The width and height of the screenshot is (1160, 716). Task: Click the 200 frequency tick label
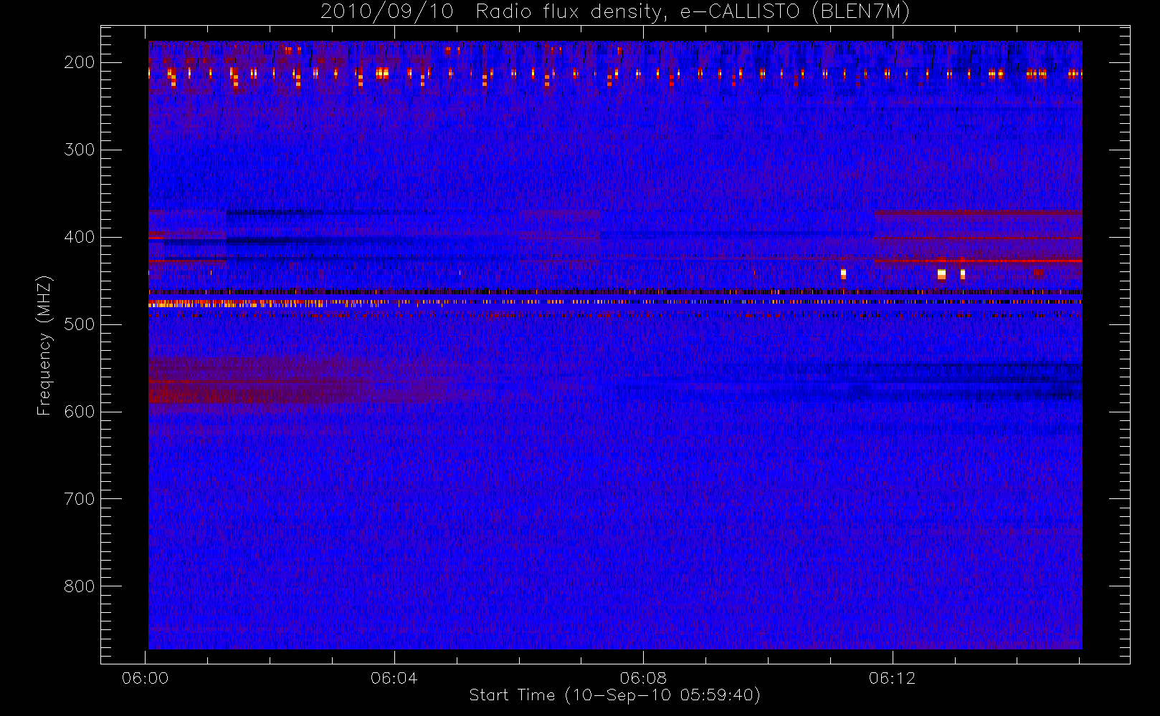point(80,62)
